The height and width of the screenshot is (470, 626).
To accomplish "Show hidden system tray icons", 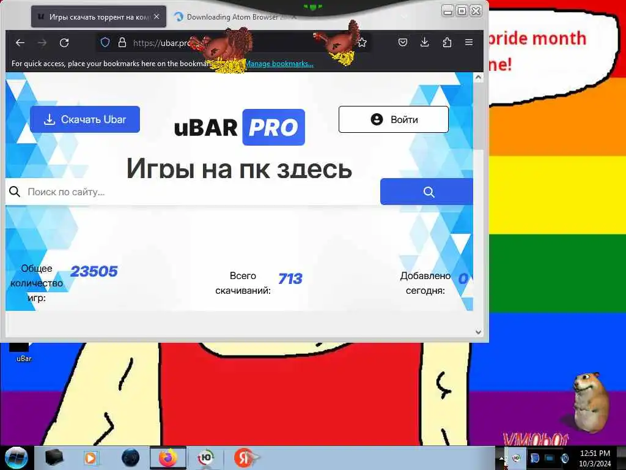I will 502,458.
